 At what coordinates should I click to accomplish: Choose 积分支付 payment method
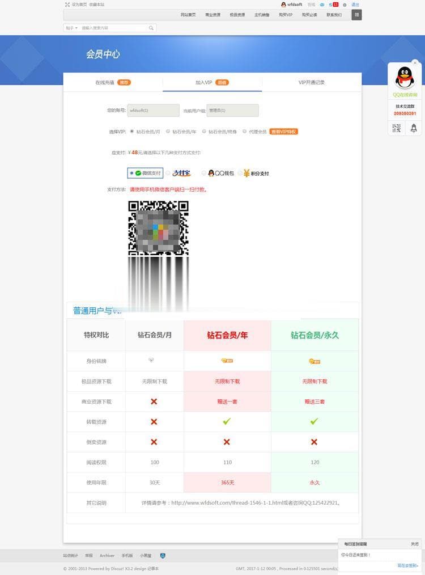click(253, 173)
